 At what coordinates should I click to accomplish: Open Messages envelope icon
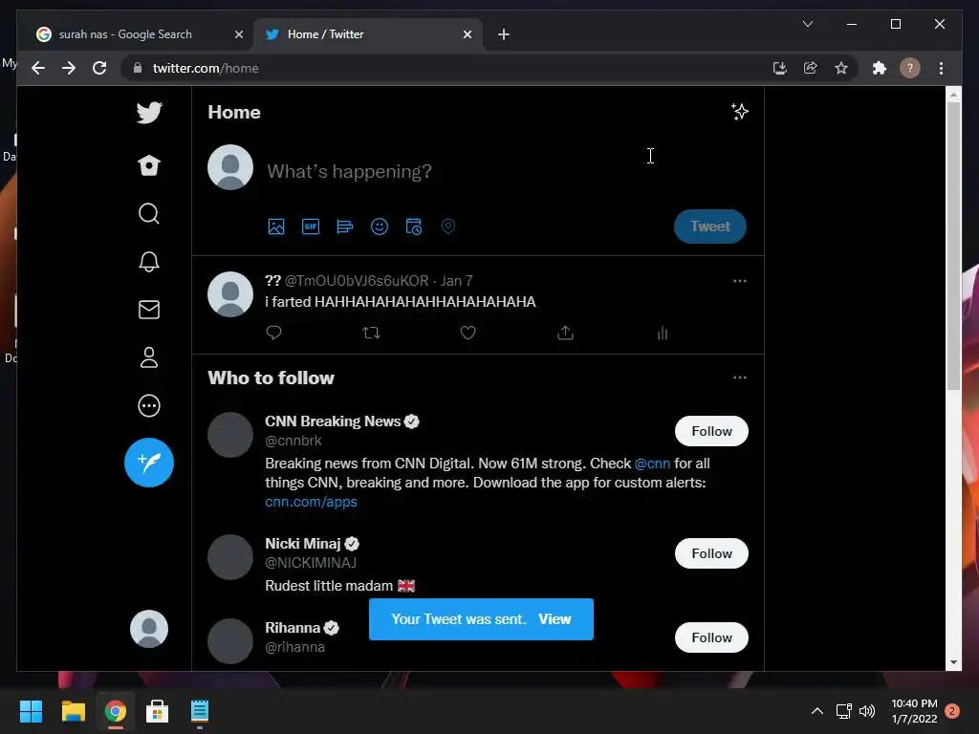(x=149, y=310)
